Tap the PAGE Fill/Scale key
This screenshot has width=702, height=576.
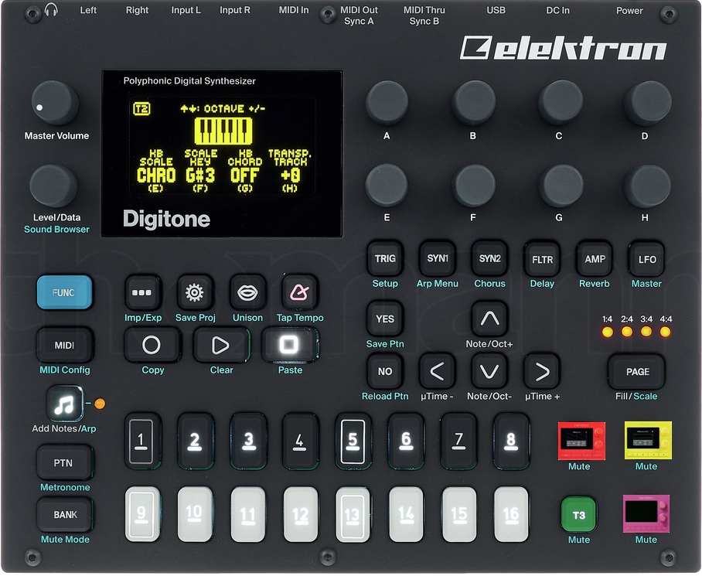pos(637,371)
